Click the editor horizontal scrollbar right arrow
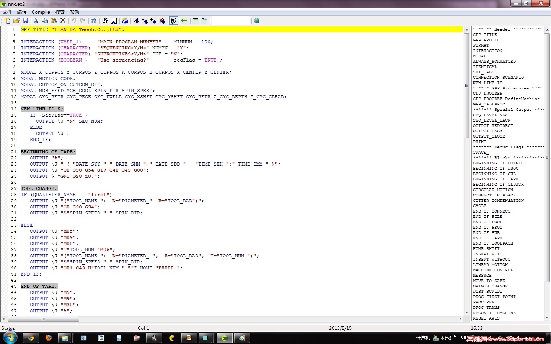This screenshot has width=551, height=344. 460,319
